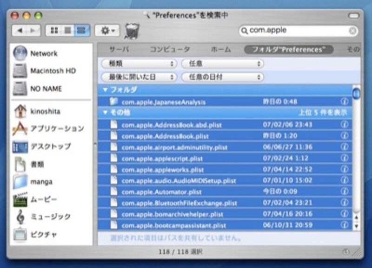Image resolution: width=372 pixels, height=268 pixels.
Task: Show info for com.apple.AddressBook.plist
Action: point(345,135)
